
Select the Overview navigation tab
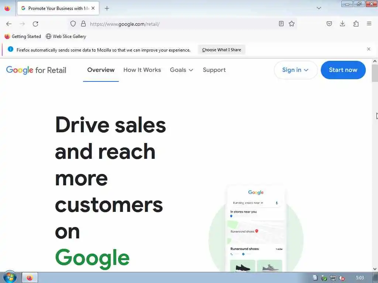point(101,70)
